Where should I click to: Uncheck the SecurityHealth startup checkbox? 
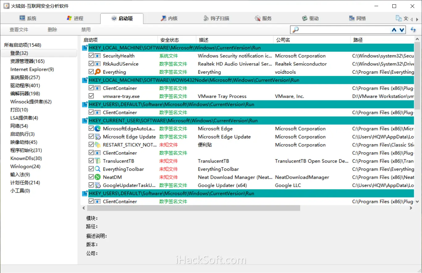[x=91, y=56]
